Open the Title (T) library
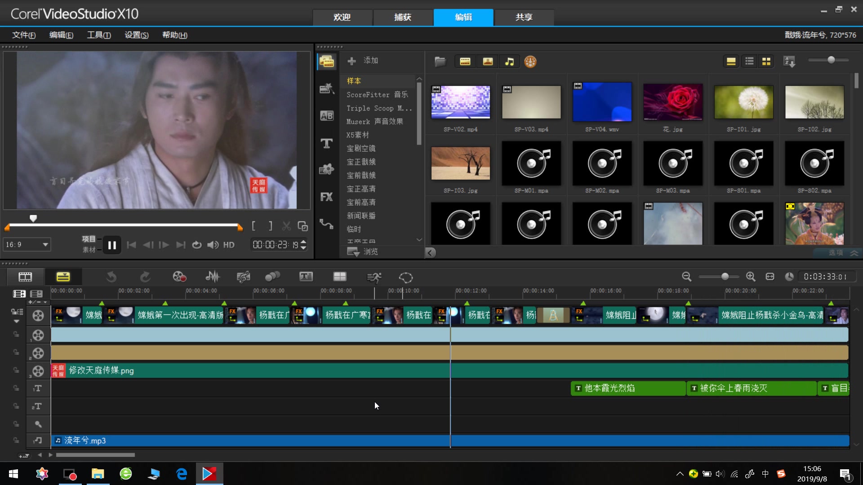 click(327, 143)
